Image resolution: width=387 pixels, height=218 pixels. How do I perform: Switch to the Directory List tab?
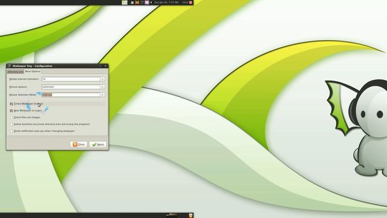[x=15, y=71]
